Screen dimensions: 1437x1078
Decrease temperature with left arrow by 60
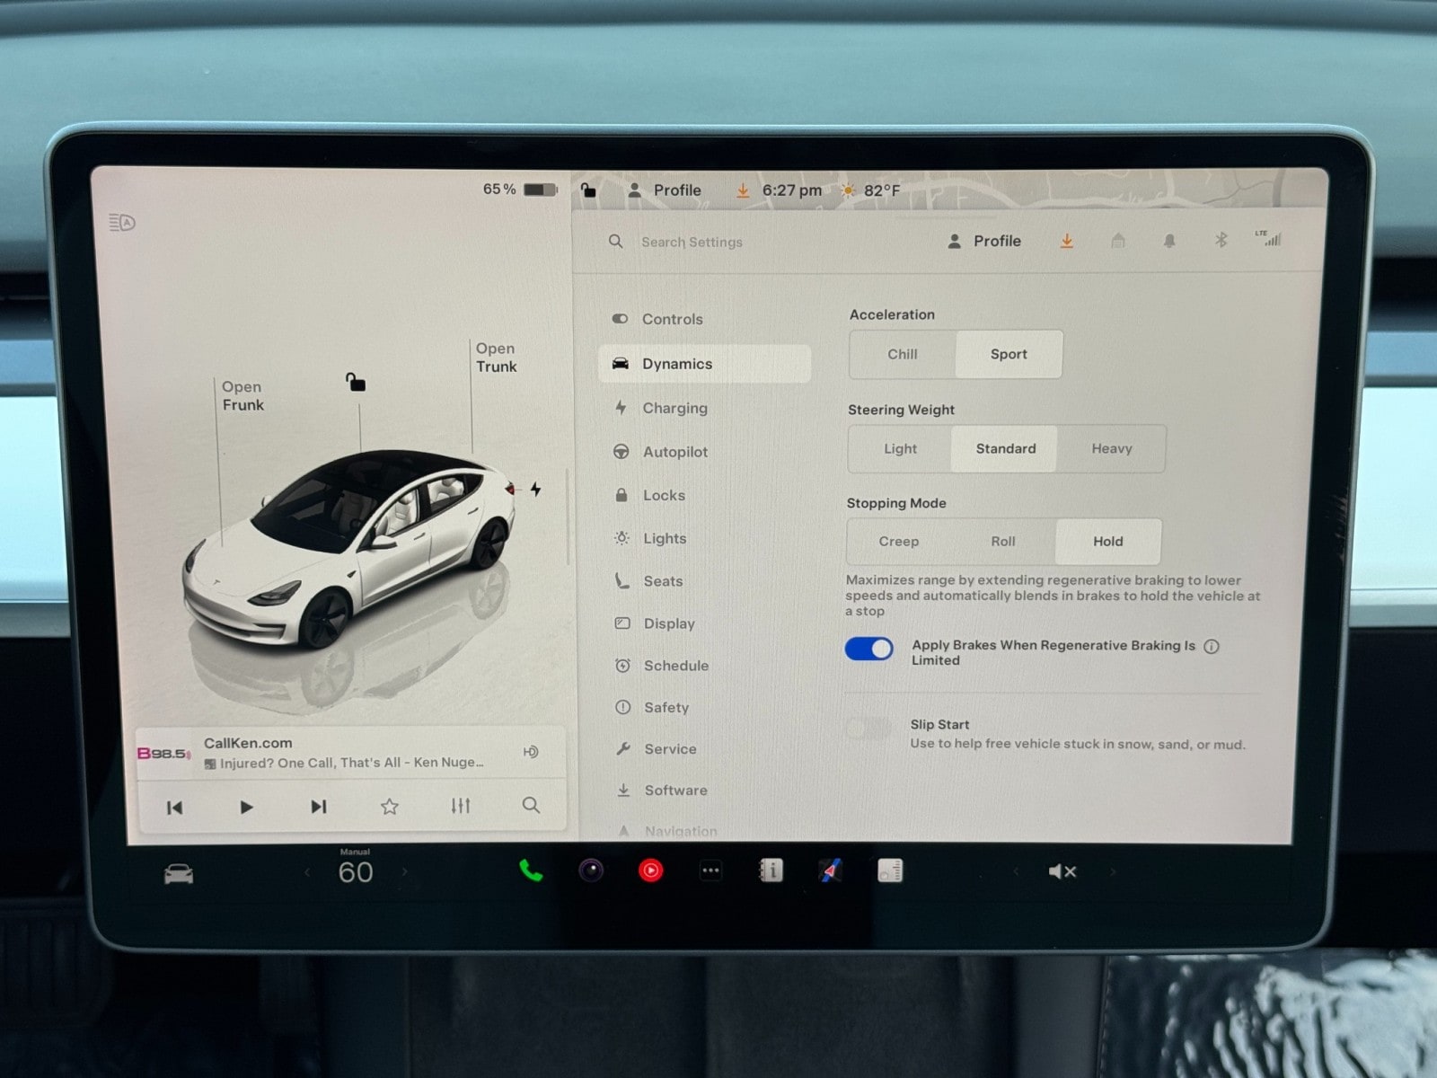tap(307, 871)
